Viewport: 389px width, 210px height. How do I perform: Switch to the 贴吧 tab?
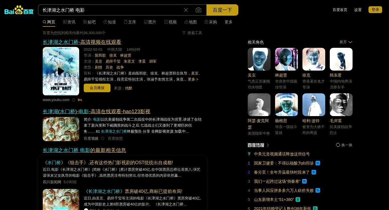(x=89, y=22)
